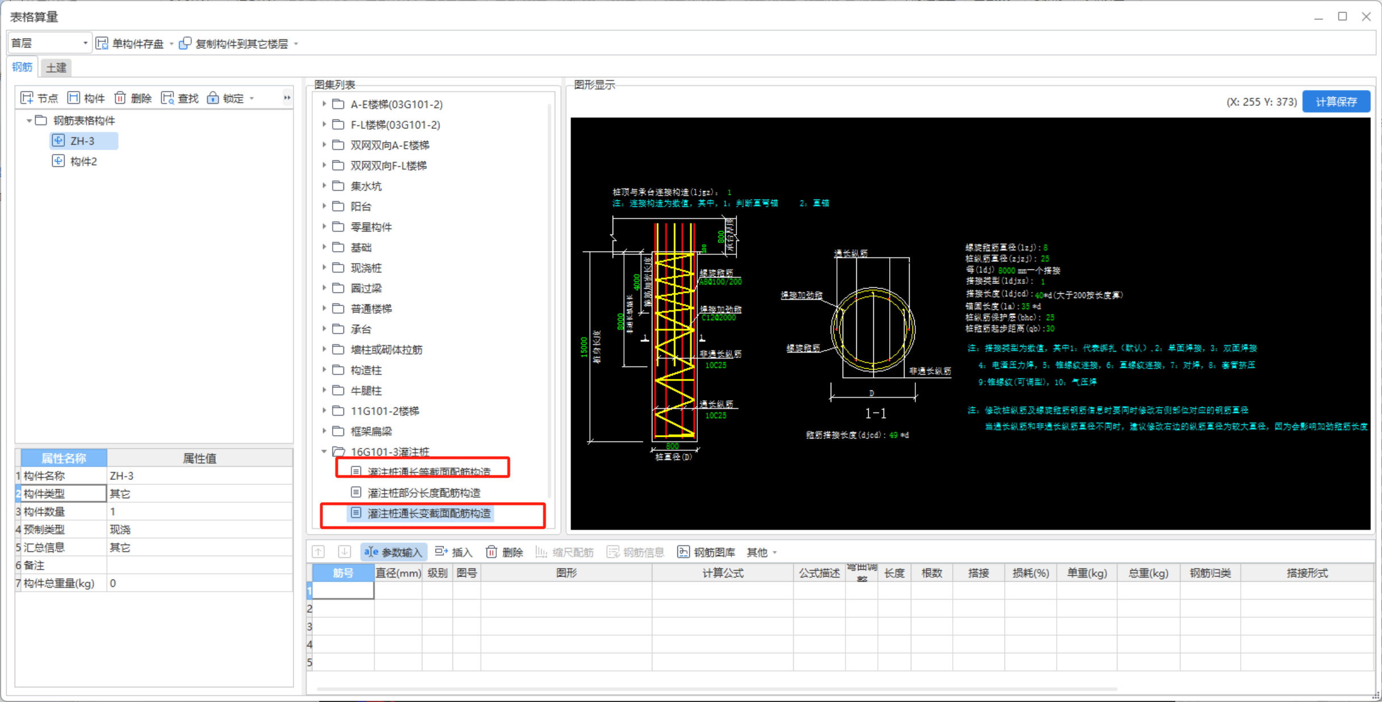Click the 计算公式 column header
Image resolution: width=1382 pixels, height=702 pixels.
pyautogui.click(x=722, y=573)
